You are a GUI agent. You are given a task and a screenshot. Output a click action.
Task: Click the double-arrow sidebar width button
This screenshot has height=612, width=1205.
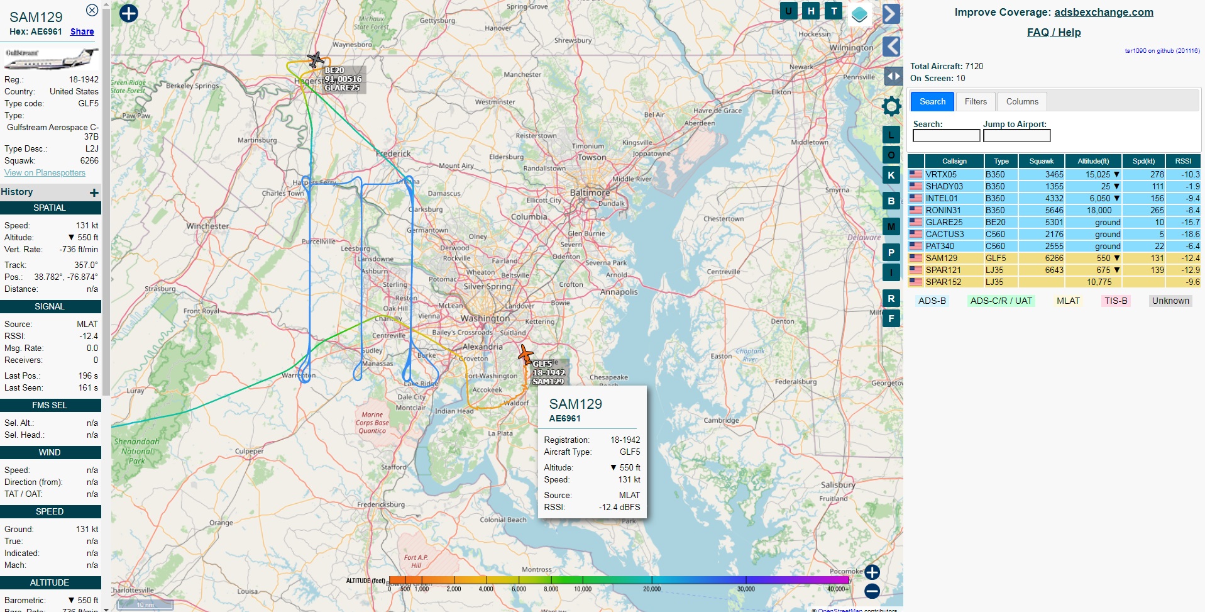(x=893, y=77)
